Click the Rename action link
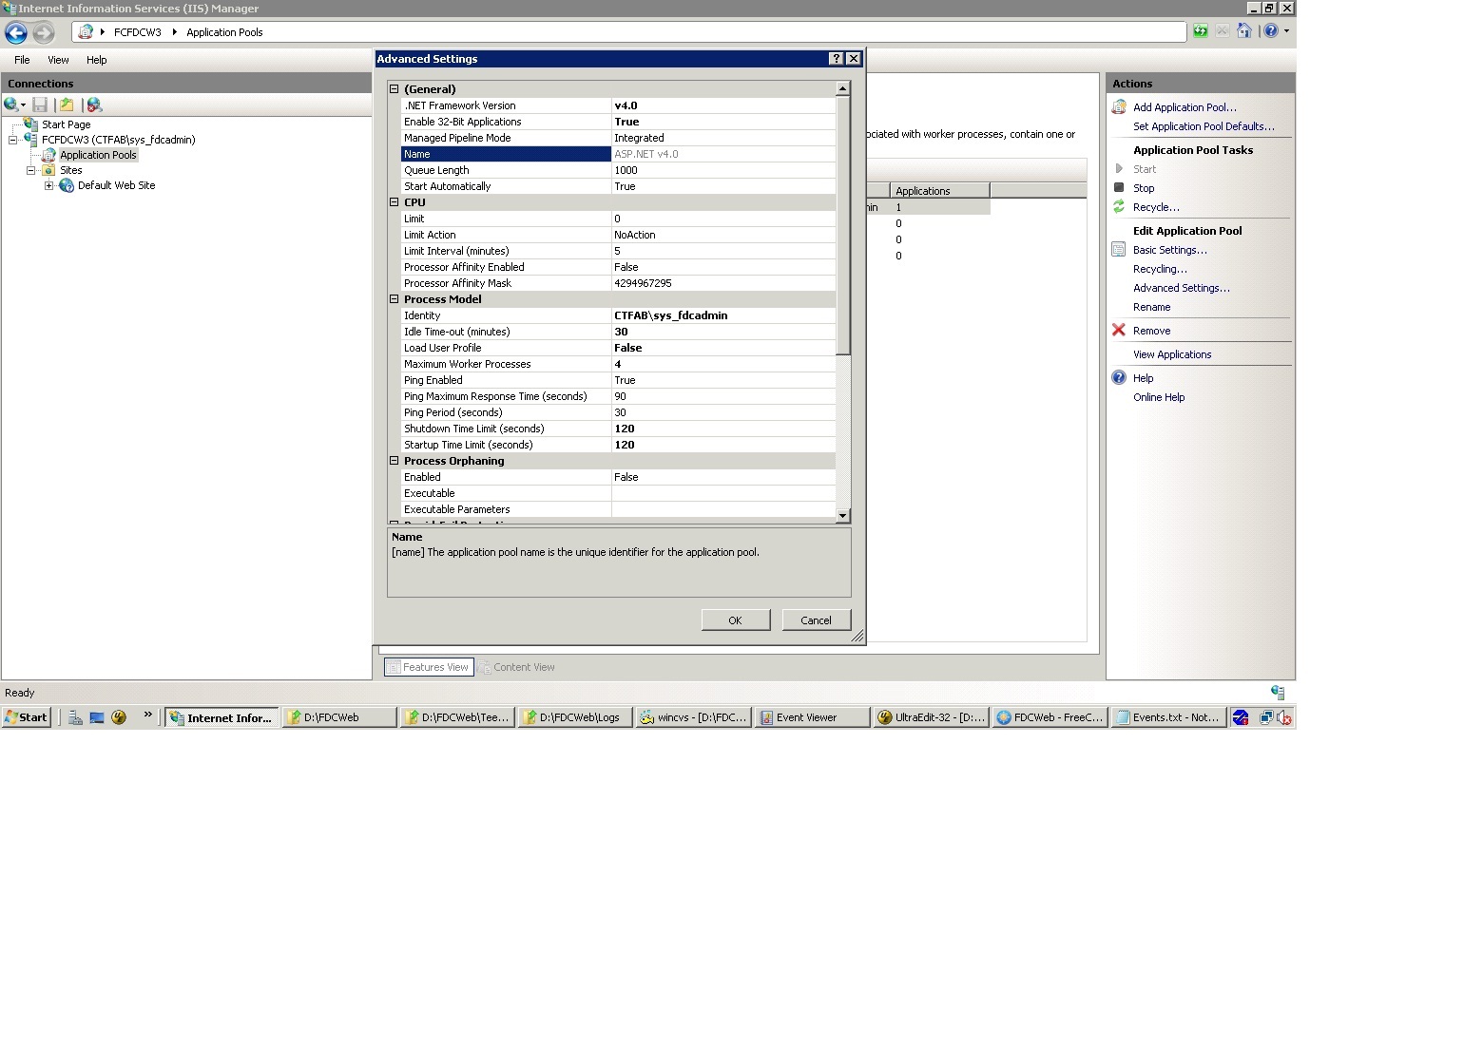The width and height of the screenshot is (1464, 1049). pos(1151,307)
